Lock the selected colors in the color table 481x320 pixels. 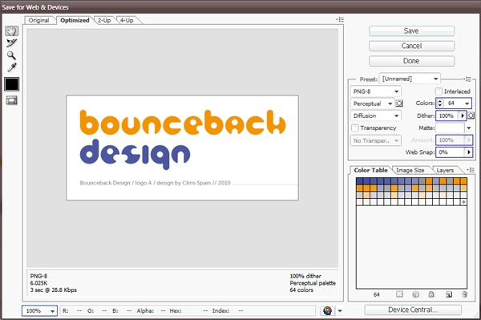431,294
